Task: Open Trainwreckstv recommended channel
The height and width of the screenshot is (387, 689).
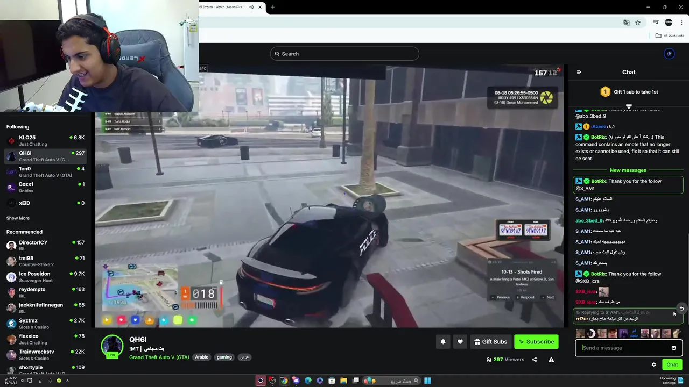Action: [x=45, y=355]
